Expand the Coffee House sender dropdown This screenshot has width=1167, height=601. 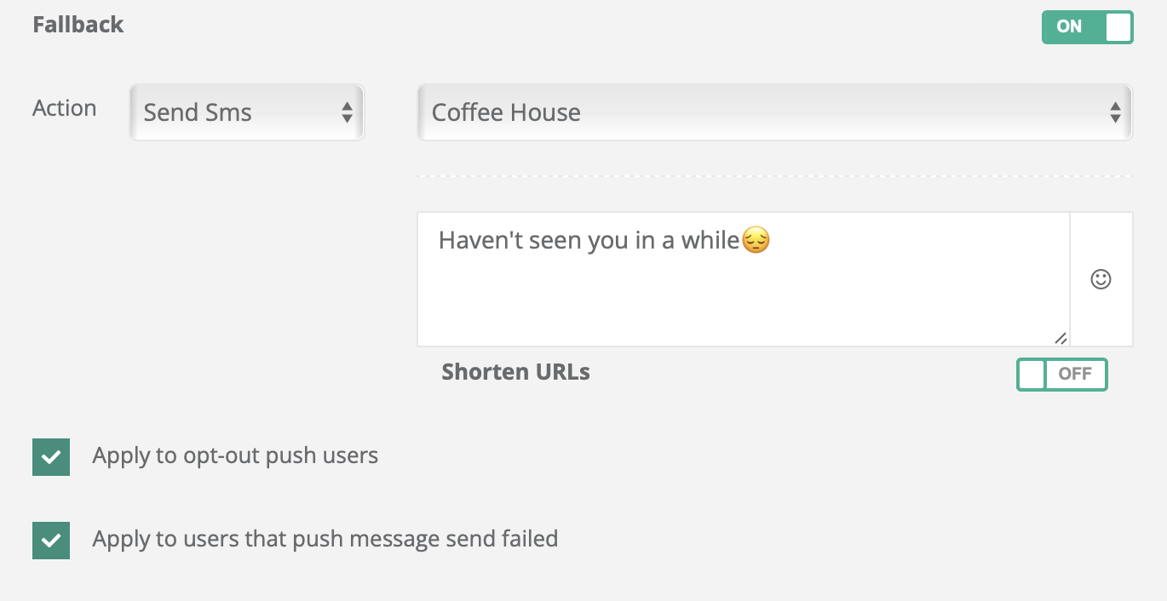[x=773, y=112]
